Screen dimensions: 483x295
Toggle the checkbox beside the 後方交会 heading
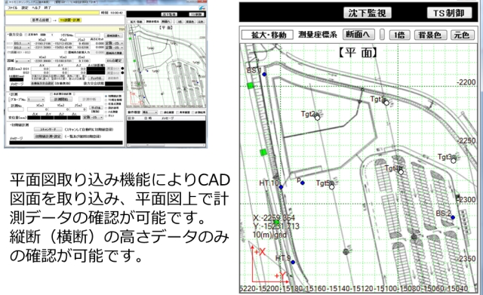[26, 35]
